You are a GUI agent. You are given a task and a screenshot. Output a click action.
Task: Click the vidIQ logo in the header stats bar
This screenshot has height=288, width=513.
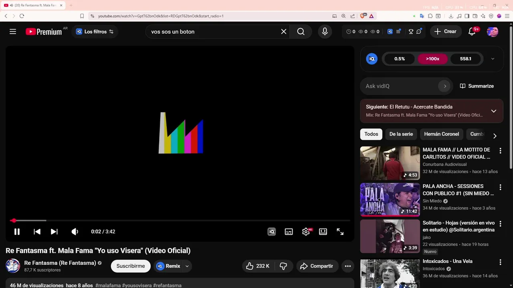click(x=390, y=32)
